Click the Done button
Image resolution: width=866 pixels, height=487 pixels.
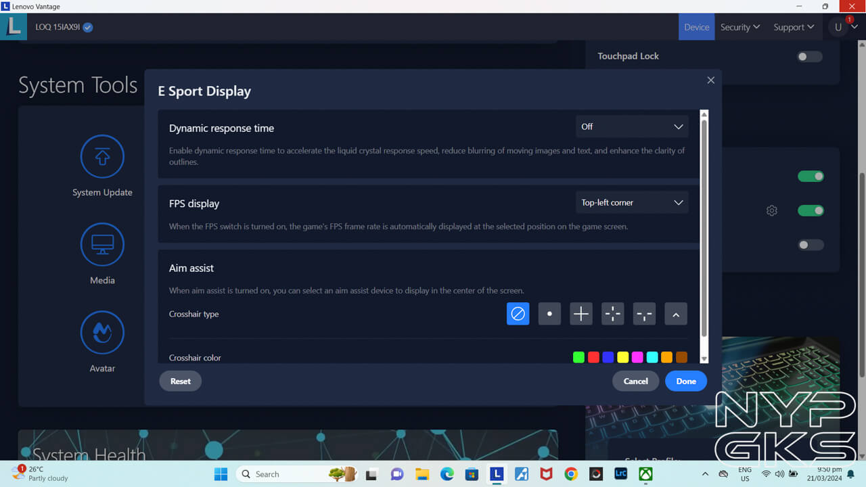point(685,381)
